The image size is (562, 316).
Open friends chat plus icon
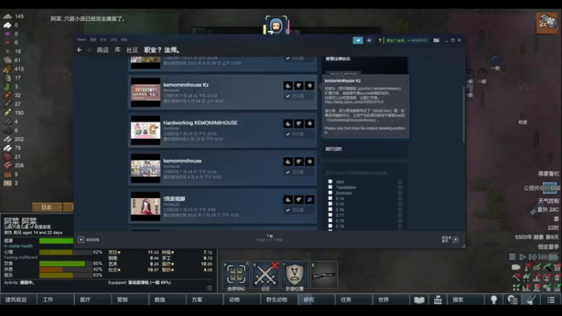click(455, 239)
